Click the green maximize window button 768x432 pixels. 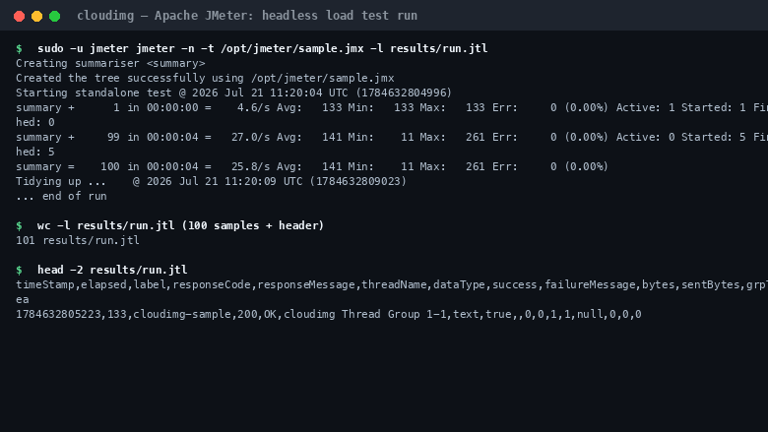(55, 16)
